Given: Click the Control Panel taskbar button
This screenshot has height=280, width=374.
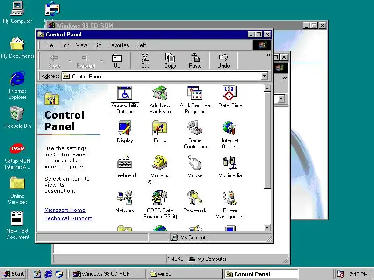Looking at the screenshot, I should coord(261,274).
